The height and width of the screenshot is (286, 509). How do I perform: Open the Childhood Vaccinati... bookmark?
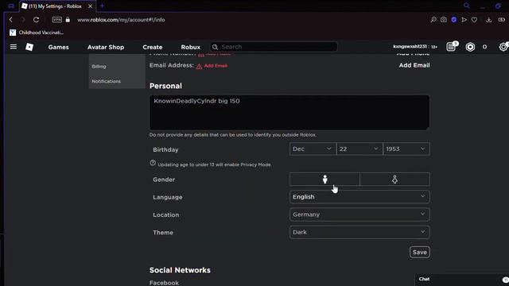(37, 33)
